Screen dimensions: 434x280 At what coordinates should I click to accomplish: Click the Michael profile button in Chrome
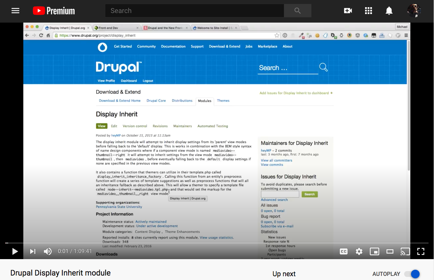pos(402,27)
